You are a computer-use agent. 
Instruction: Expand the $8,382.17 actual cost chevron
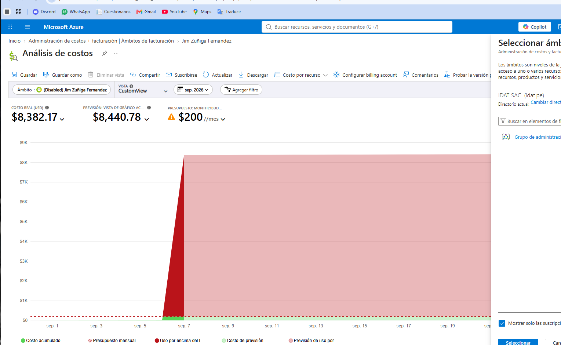(62, 119)
